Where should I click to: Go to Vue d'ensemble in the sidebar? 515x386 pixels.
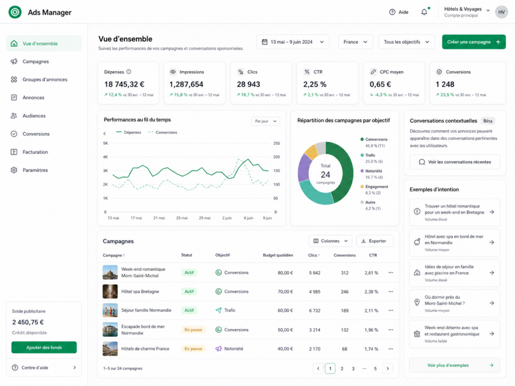(x=44, y=43)
